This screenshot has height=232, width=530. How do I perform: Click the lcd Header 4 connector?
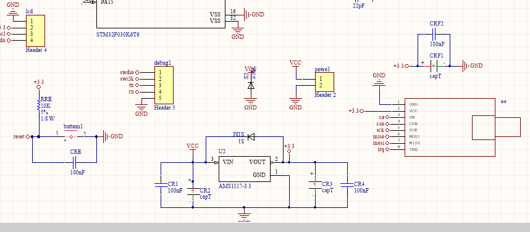(x=35, y=31)
